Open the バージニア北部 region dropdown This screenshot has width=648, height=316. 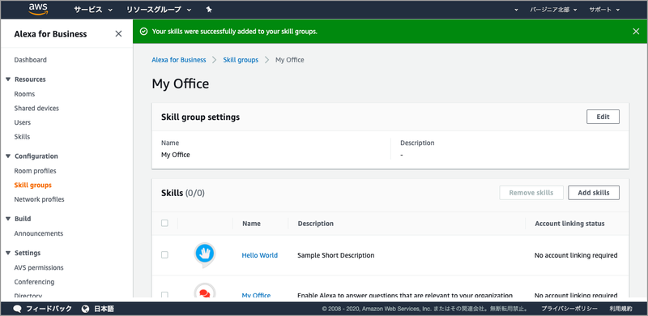pos(553,10)
